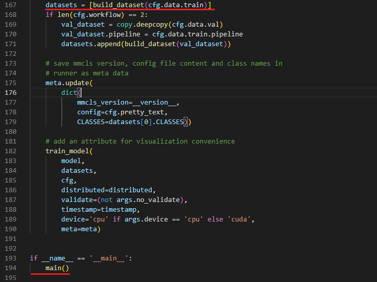The image size is (377, 282).
Task: Click the 'datasets,' argument on line 184
Action: (x=79, y=170)
